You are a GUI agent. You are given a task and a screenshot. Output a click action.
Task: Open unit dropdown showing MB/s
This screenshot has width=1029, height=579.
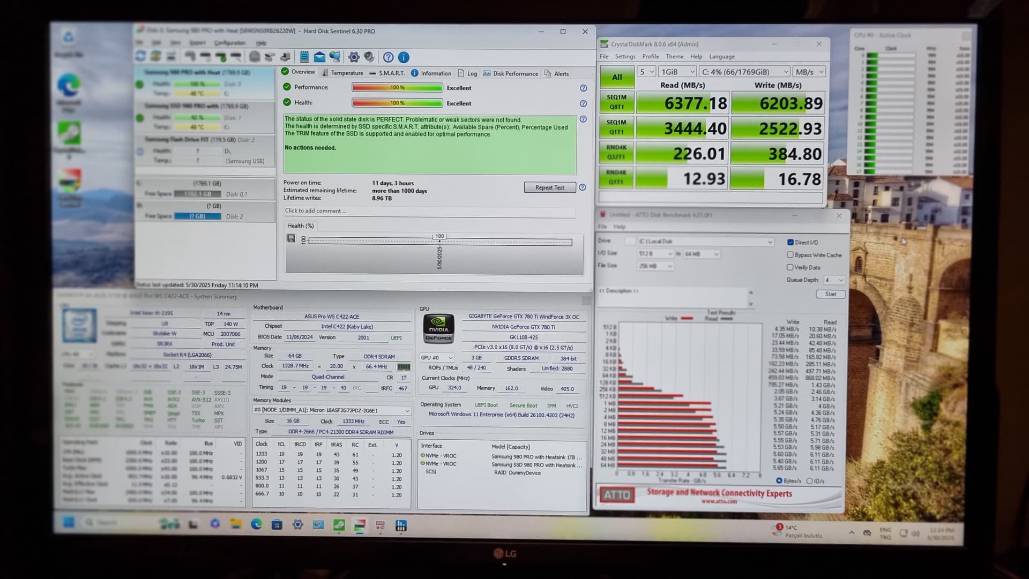click(x=809, y=72)
